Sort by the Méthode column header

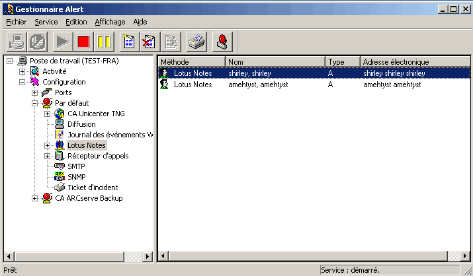tap(192, 61)
